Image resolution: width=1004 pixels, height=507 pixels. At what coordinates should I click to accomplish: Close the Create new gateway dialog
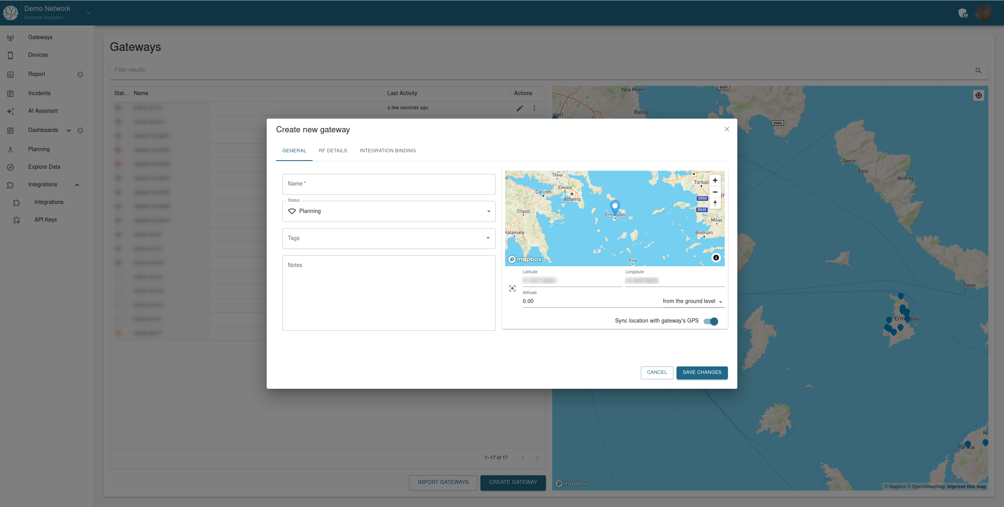coord(727,129)
